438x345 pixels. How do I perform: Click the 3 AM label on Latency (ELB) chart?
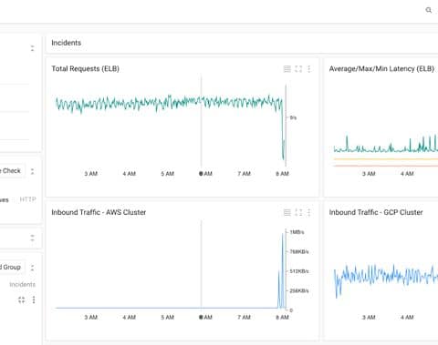369,174
